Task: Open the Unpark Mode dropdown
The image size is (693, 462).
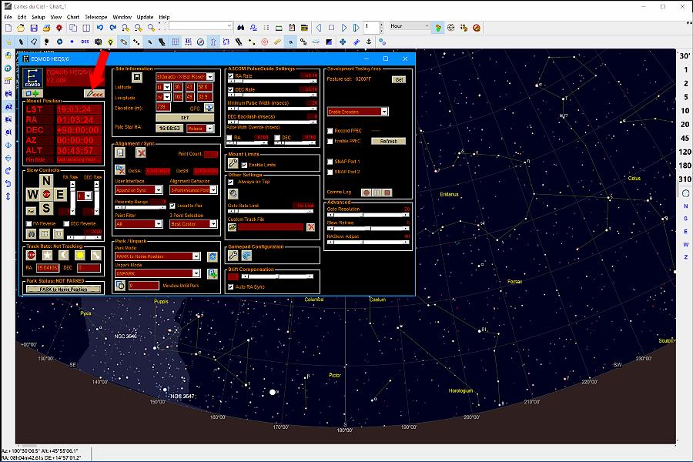Action: [158, 273]
